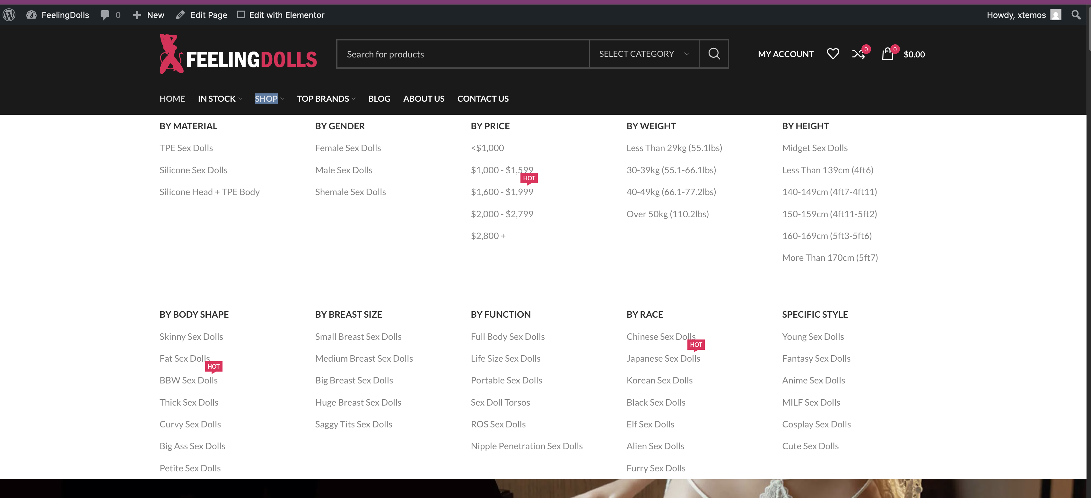Submit product search magnifier button
This screenshot has height=498, width=1091.
pyautogui.click(x=714, y=54)
